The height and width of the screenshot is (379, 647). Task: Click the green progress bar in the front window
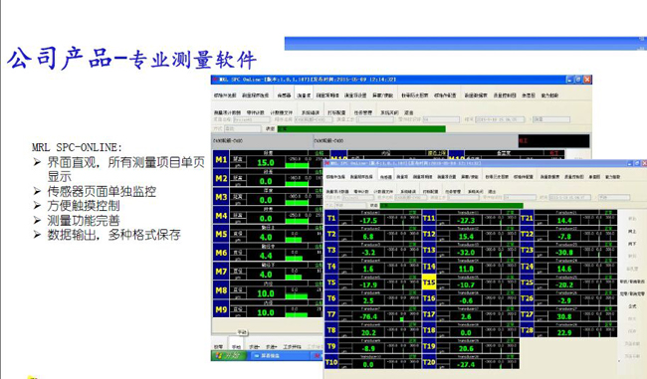click(x=452, y=205)
